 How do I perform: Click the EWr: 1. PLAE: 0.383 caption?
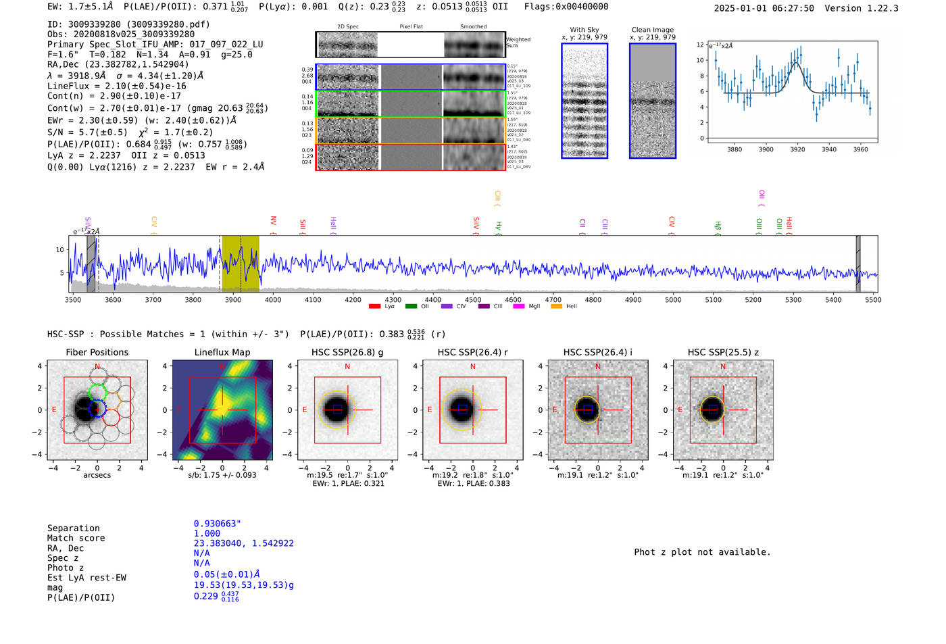(x=474, y=484)
